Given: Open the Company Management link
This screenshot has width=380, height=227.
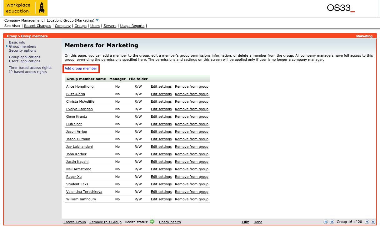Looking at the screenshot, I should coord(23,20).
